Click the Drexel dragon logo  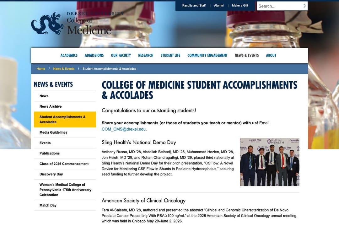click(x=47, y=23)
